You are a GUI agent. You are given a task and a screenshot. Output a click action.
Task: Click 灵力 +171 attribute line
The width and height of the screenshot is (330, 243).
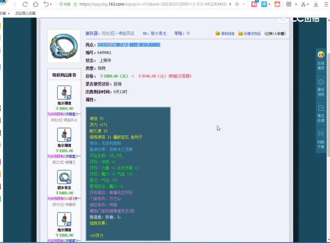(98, 125)
